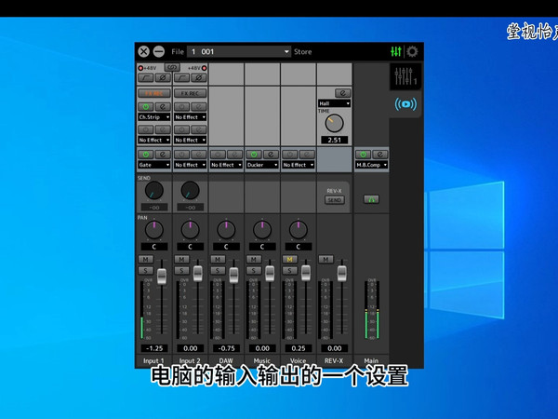558x419 pixels.
Task: Open the File preset dropdown 1 001
Action: (x=239, y=51)
